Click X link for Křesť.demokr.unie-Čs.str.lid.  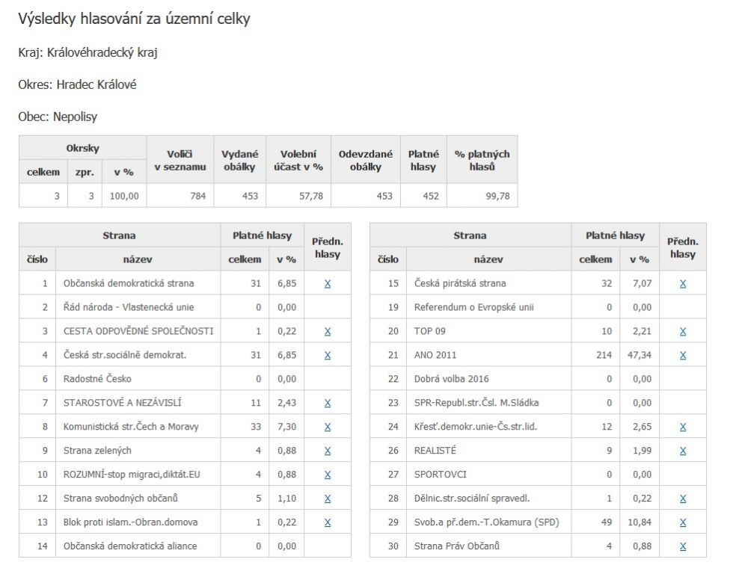click(683, 427)
